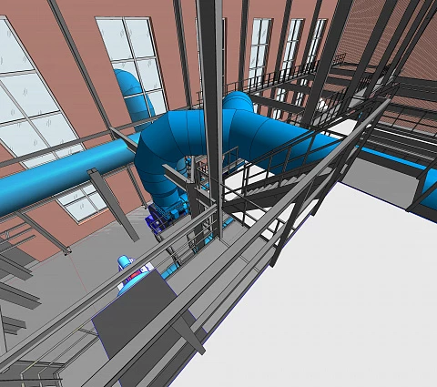Image resolution: width=437 pixels, height=387 pixels.
Task: Pick the tall central steel column
Action: [212, 116]
